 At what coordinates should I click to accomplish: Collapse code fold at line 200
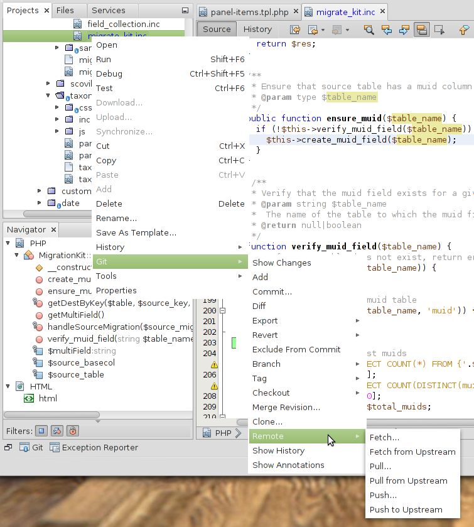pyautogui.click(x=222, y=310)
